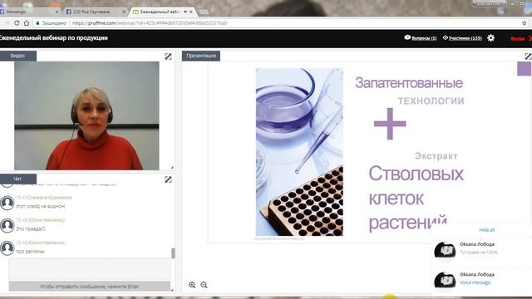
Task: Click avatar next to 'Это правда'
Action: [7, 225]
